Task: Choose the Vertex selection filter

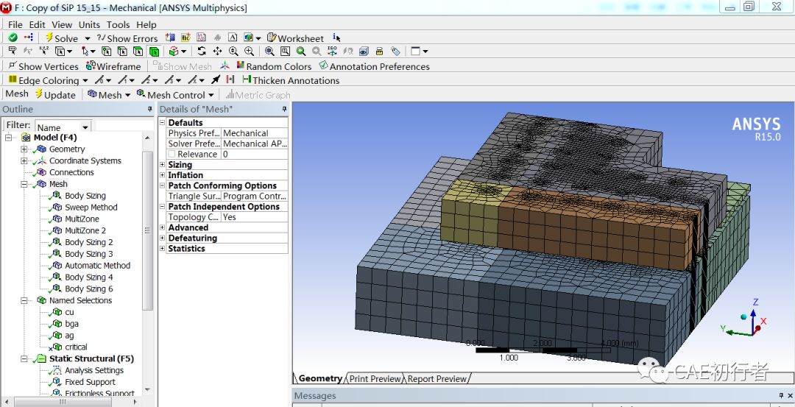Action: [107, 52]
